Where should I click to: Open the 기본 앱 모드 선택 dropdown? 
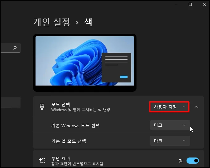[x=170, y=141]
